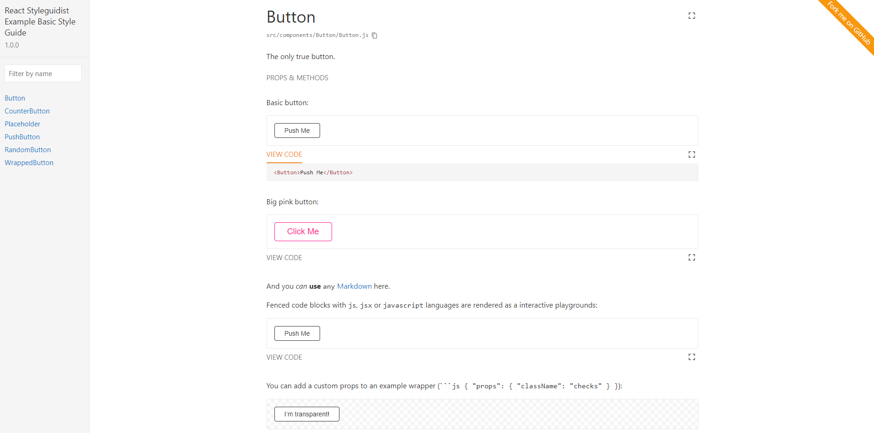Image resolution: width=874 pixels, height=433 pixels.
Task: Click 'The only true button.' description
Action: pos(301,57)
